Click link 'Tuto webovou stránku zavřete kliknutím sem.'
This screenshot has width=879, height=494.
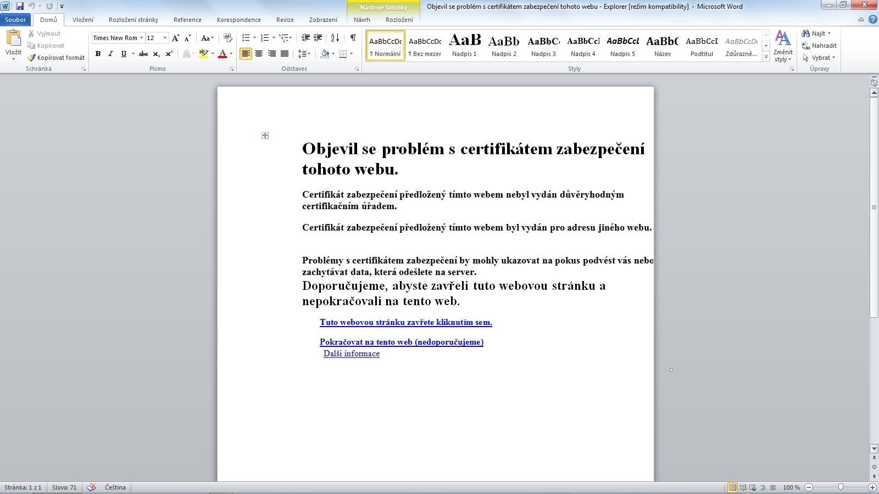pyautogui.click(x=406, y=322)
